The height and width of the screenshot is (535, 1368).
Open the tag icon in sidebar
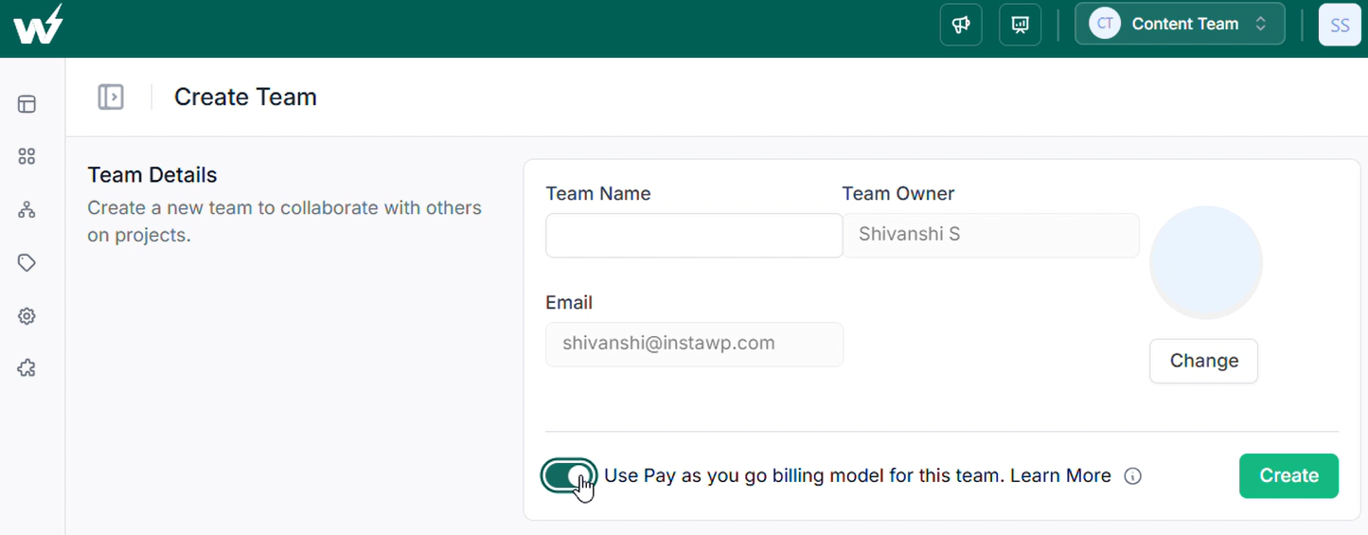[27, 263]
